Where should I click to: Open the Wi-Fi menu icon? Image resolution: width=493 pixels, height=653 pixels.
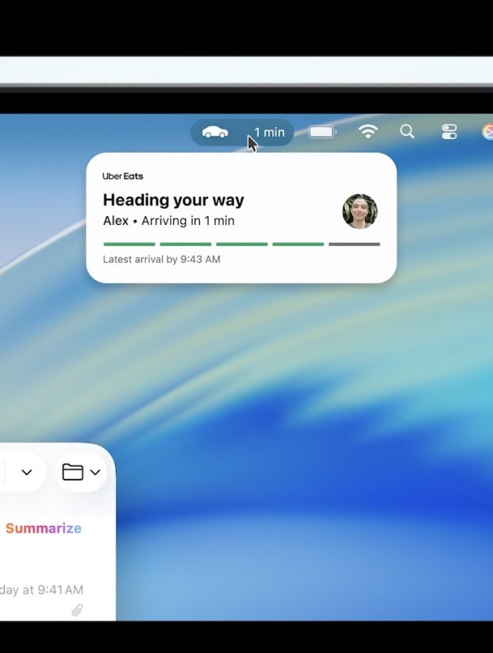coord(368,132)
